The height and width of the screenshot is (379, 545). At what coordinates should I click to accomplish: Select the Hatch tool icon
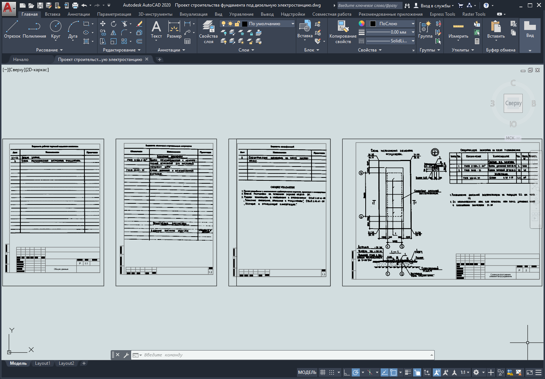[x=86, y=41]
